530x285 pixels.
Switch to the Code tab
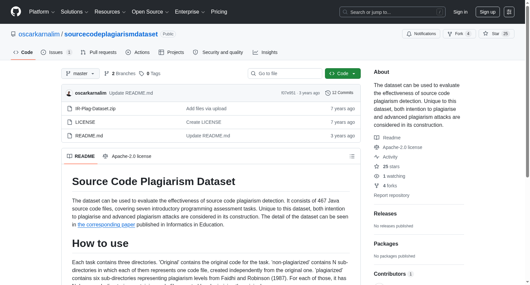[x=23, y=52]
